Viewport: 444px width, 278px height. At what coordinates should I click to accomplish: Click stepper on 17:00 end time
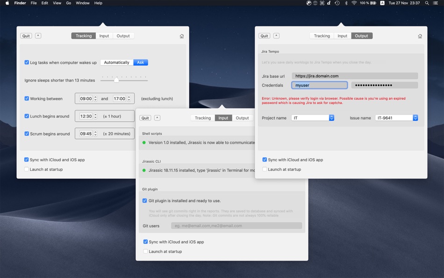pos(129,99)
